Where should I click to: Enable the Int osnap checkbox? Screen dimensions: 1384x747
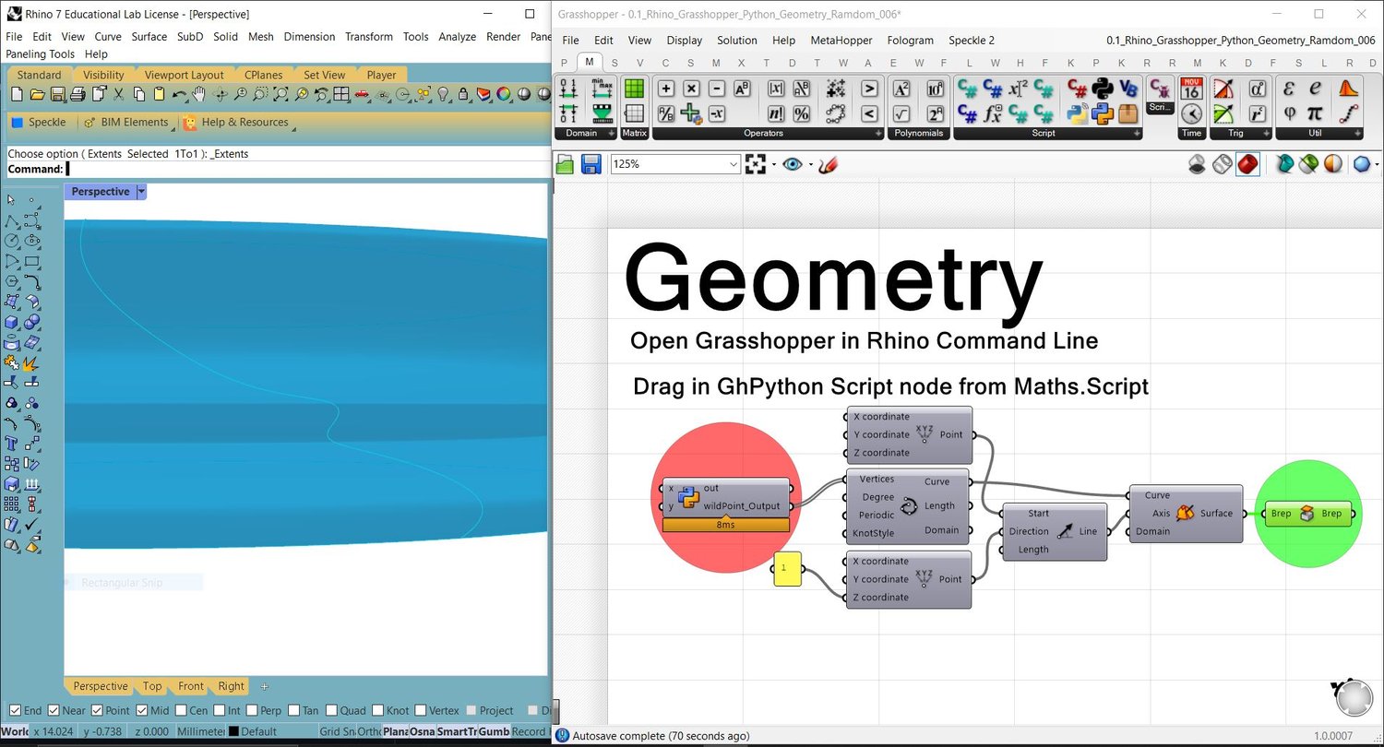click(x=219, y=711)
